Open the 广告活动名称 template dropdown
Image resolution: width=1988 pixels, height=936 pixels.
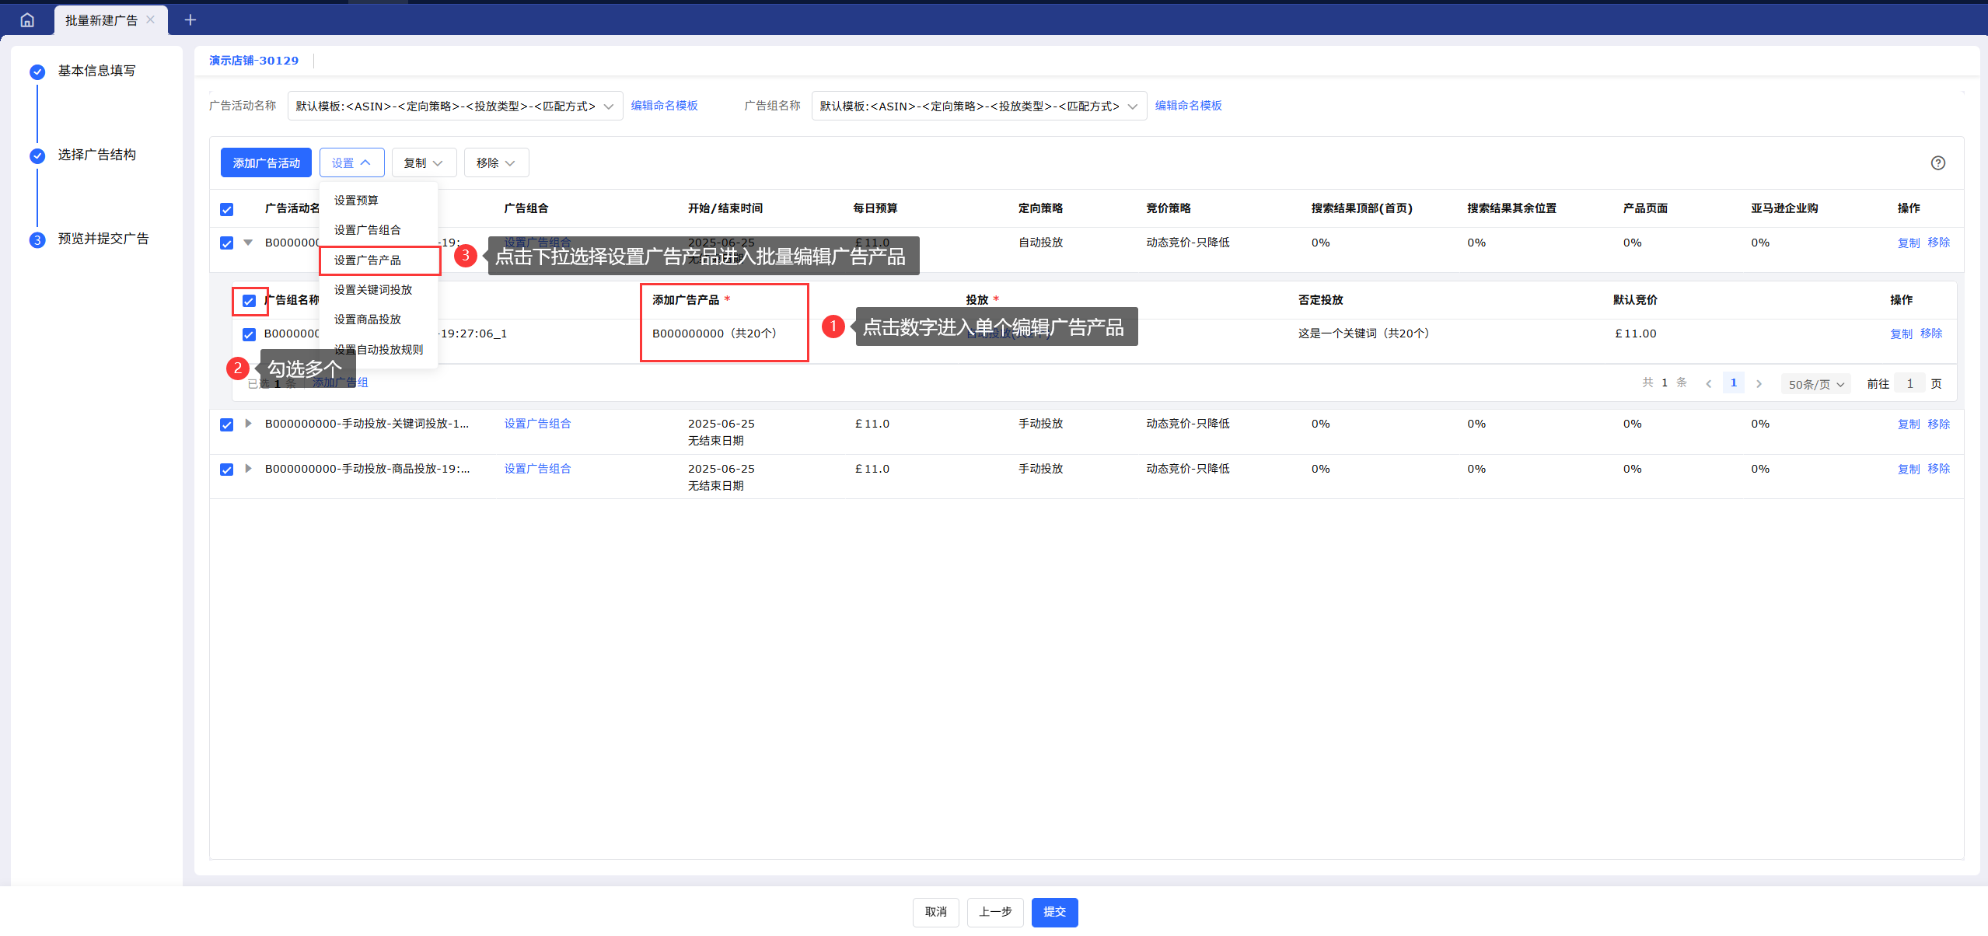455,106
